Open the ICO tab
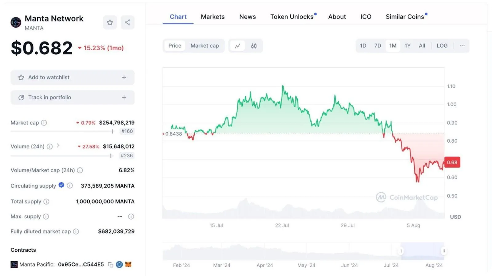The height and width of the screenshot is (276, 492). coord(366,17)
